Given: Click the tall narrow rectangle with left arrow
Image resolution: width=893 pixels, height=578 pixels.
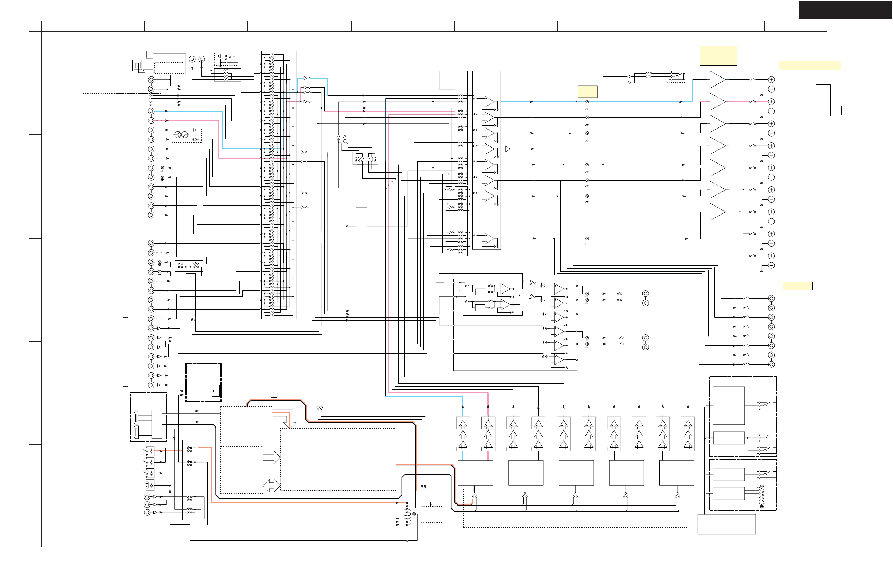Looking at the screenshot, I should point(361,227).
